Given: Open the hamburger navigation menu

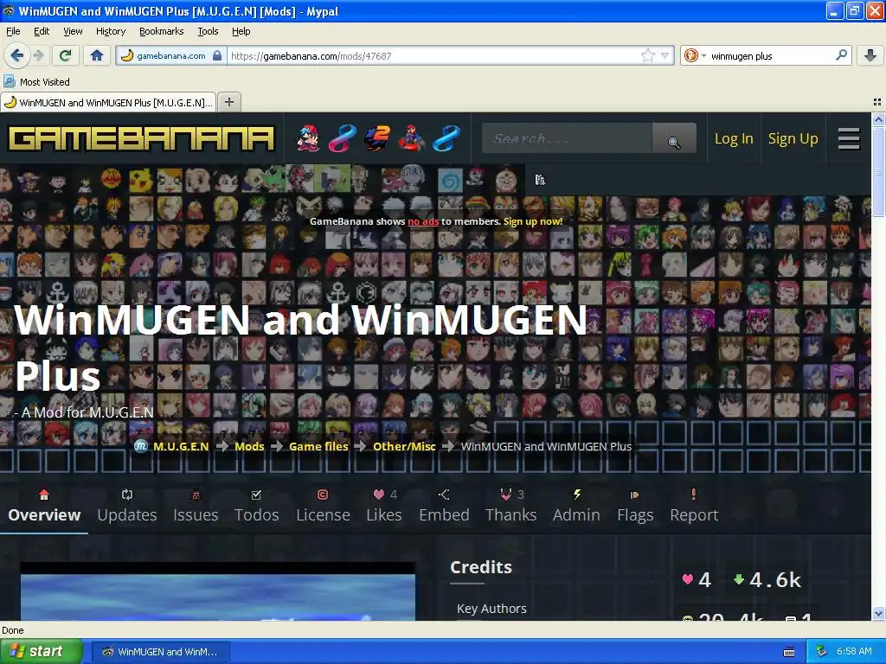Looking at the screenshot, I should coord(849,138).
